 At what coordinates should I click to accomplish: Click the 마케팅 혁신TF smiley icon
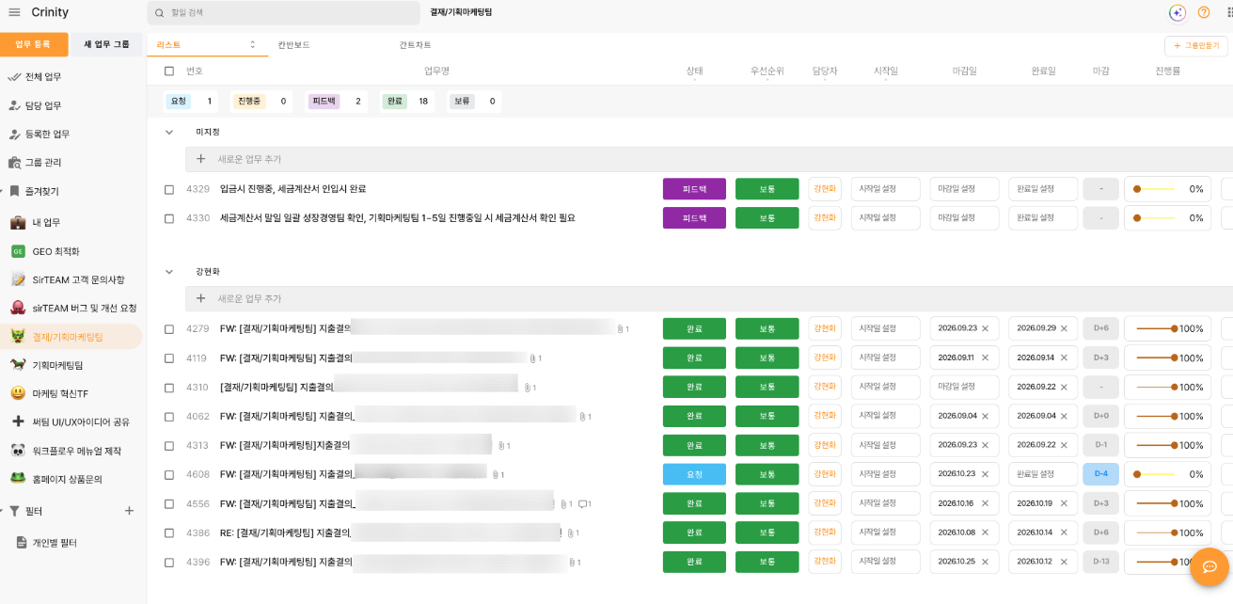(x=18, y=393)
